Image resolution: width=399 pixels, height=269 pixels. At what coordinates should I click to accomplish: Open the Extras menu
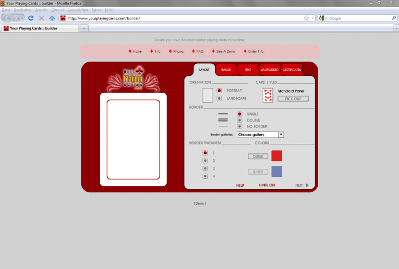point(96,10)
